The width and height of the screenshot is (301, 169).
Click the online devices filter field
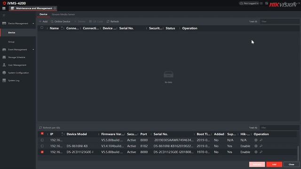tap(279, 128)
